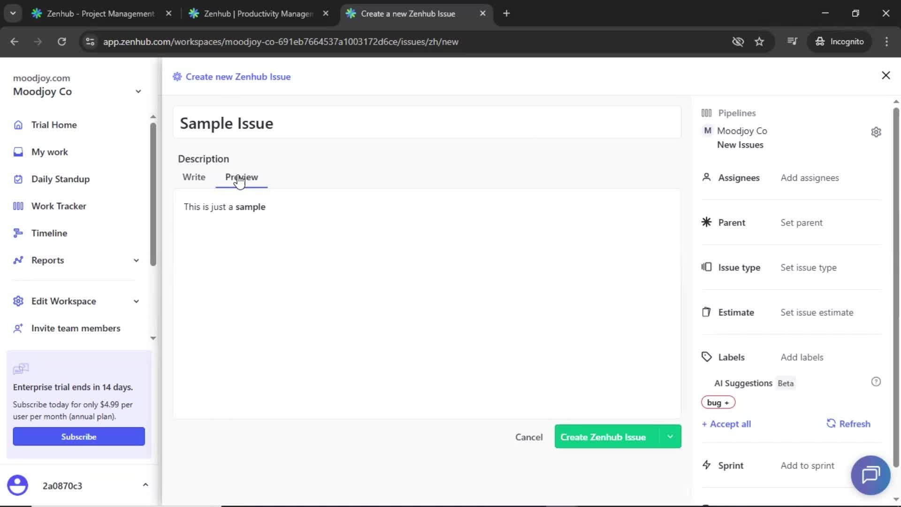Open the Timeline view icon

click(18, 233)
